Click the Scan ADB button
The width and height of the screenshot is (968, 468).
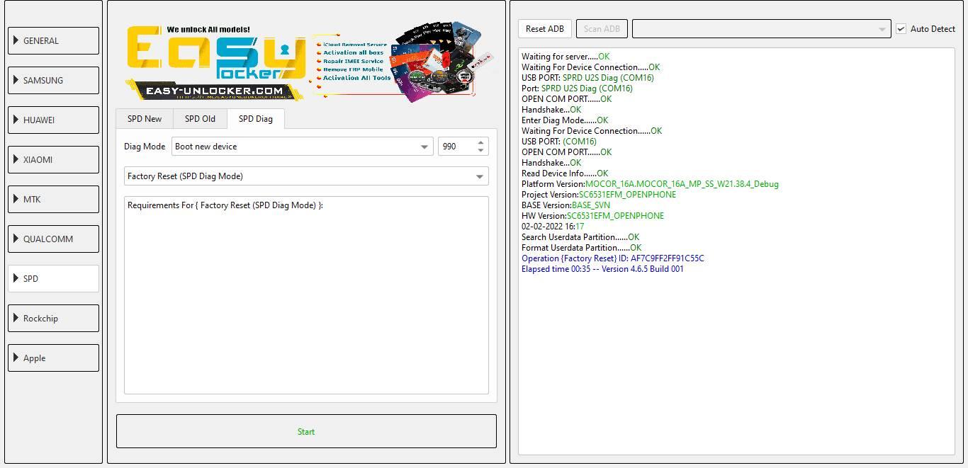coord(602,28)
